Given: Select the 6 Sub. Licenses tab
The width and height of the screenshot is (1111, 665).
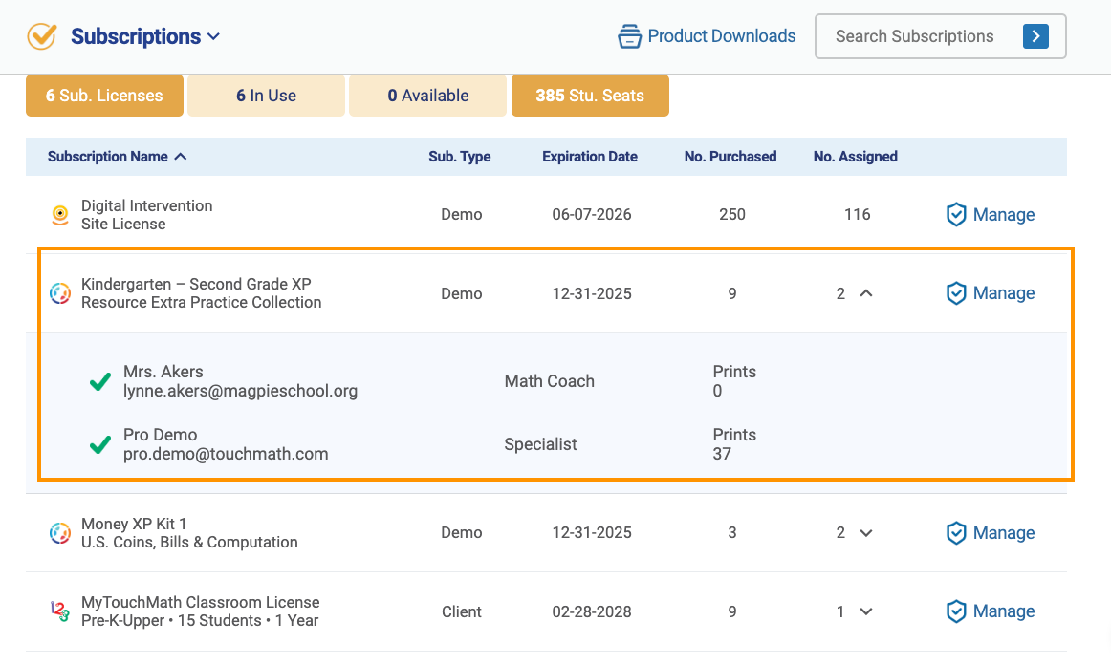Looking at the screenshot, I should coord(105,96).
